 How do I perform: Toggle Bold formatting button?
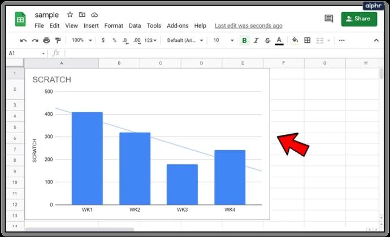pos(245,40)
